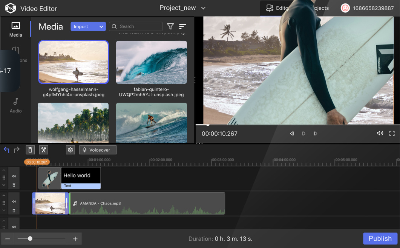Mute the preview volume speaker

pos(380,134)
